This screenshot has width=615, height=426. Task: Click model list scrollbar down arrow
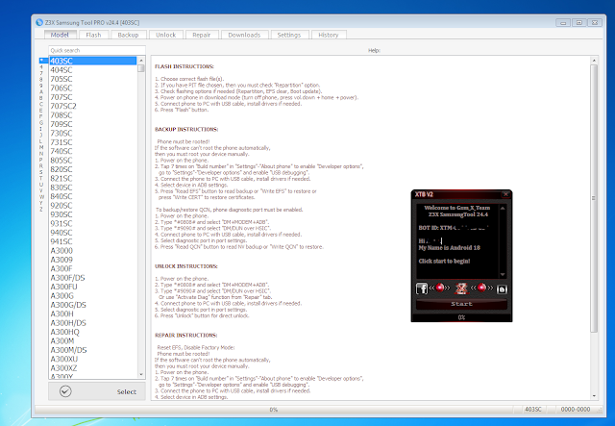click(141, 375)
